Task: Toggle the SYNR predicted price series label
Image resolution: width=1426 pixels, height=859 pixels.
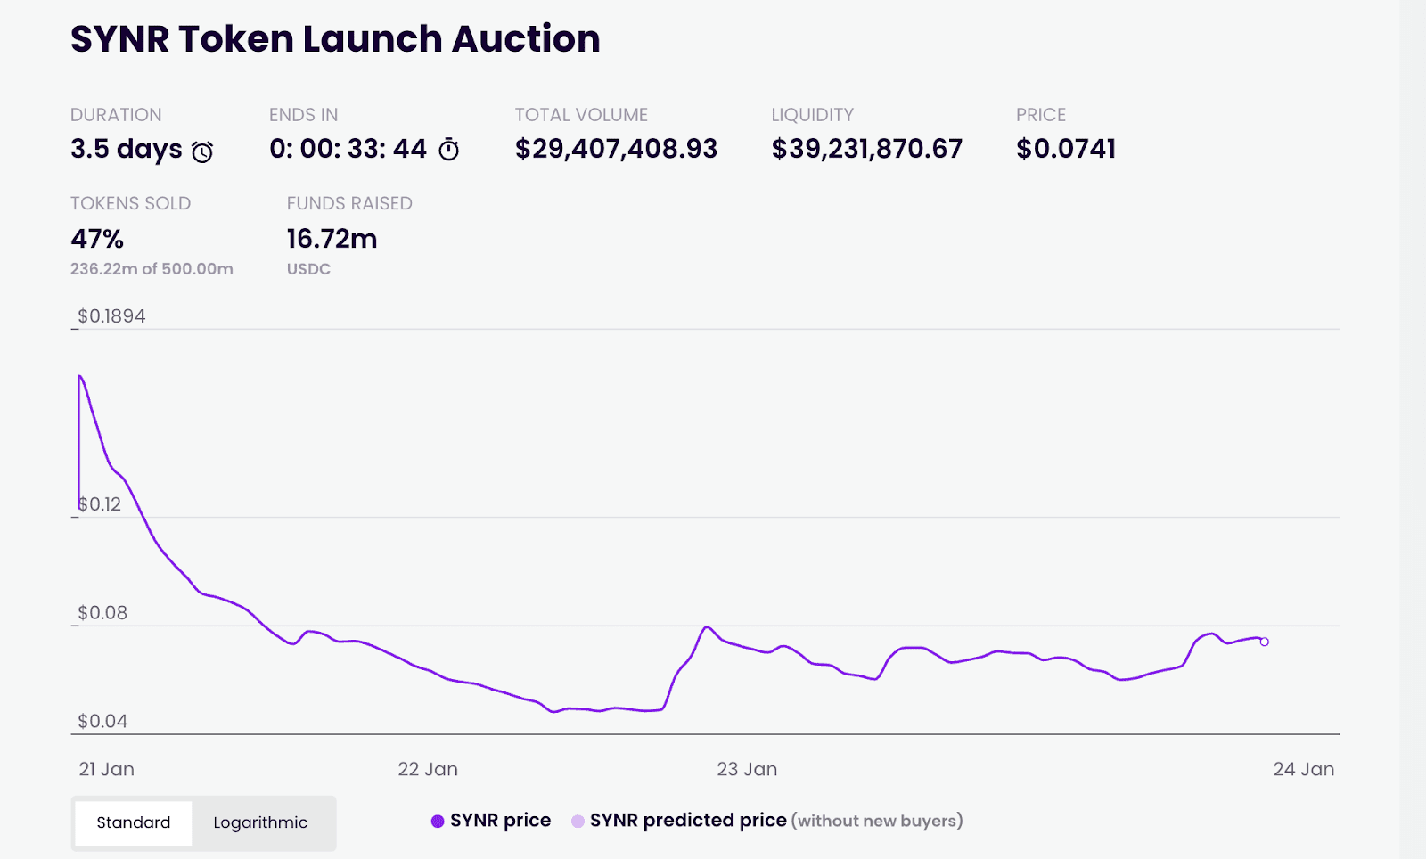Action: [688, 821]
